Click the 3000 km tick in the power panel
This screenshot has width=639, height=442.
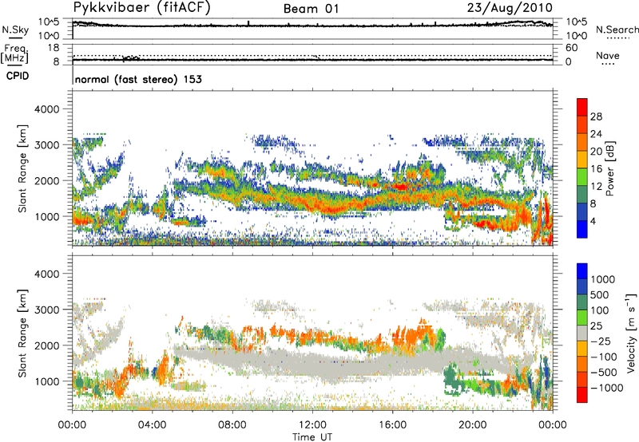pos(46,145)
